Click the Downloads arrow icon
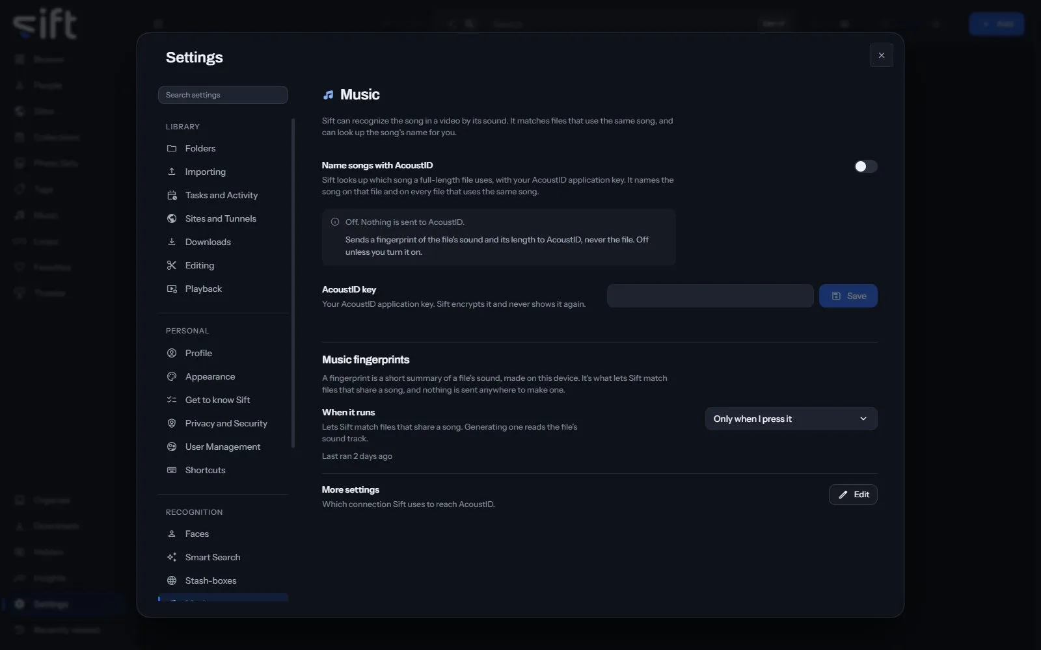Viewport: 1041px width, 650px height. tap(172, 242)
